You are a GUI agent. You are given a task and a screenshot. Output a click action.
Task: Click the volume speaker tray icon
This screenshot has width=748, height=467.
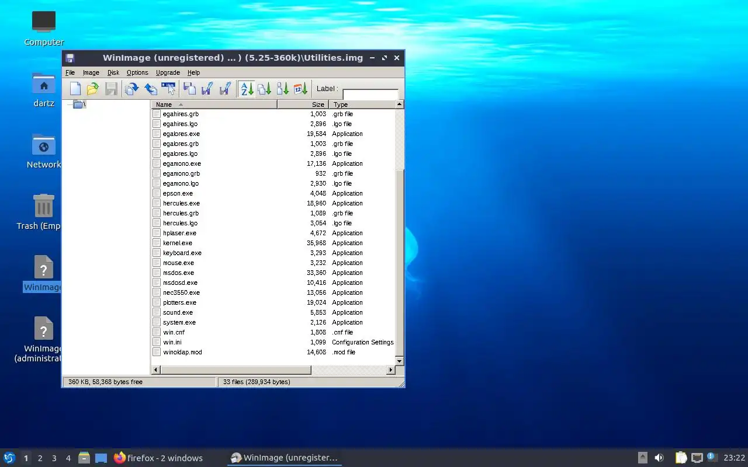pyautogui.click(x=659, y=458)
